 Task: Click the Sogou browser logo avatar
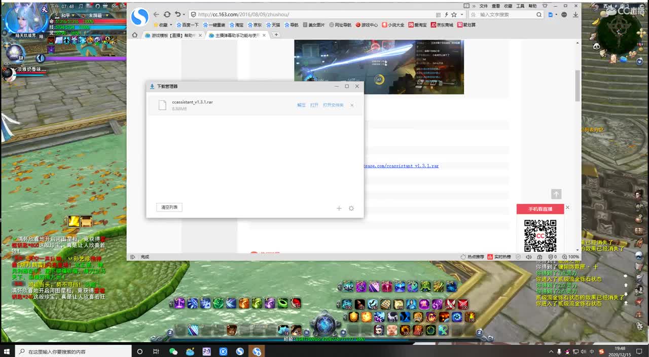[139, 18]
